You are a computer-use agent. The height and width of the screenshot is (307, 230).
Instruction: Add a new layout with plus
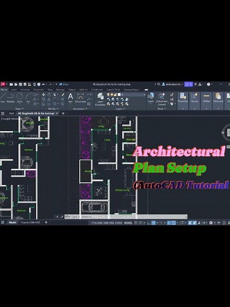[x=46, y=223]
